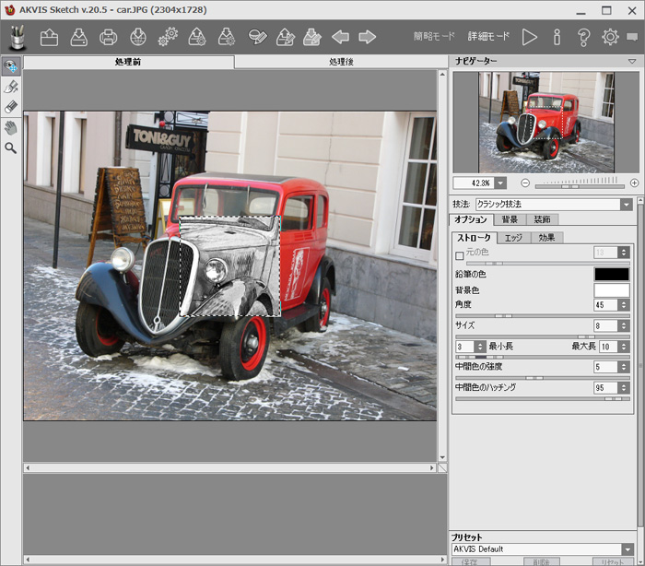Click the image vertical scrollbar down arrow
The height and width of the screenshot is (566, 645).
[442, 457]
